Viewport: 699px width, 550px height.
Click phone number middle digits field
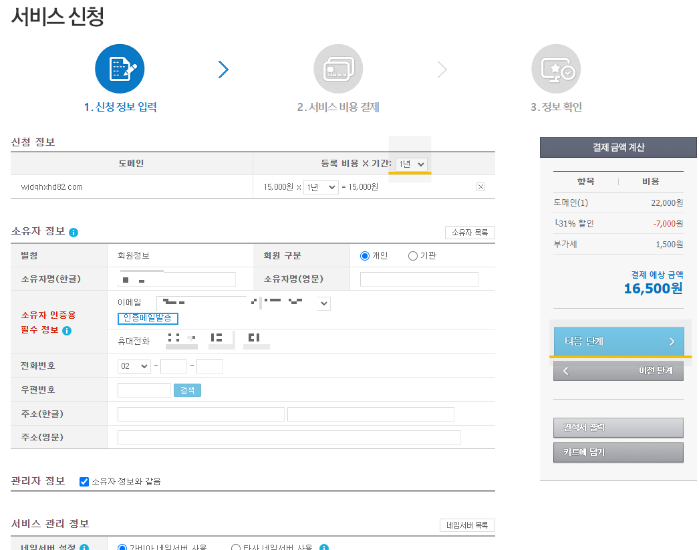(x=173, y=366)
